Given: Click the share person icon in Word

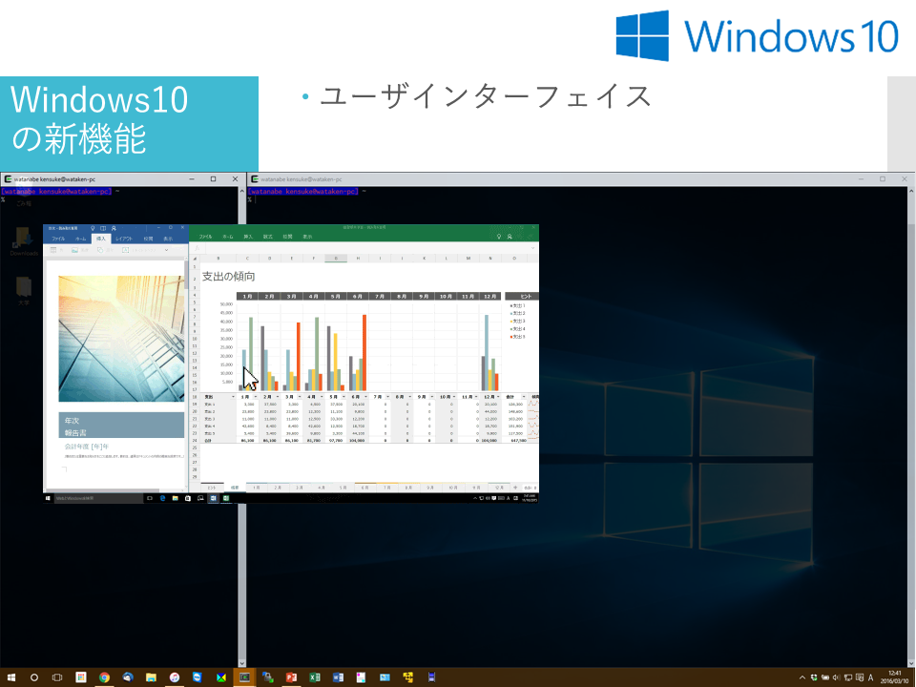Looking at the screenshot, I should click(x=114, y=228).
